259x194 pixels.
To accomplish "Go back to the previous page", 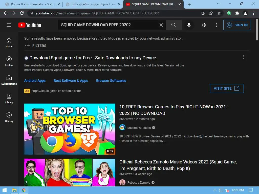I will pos(6,13).
